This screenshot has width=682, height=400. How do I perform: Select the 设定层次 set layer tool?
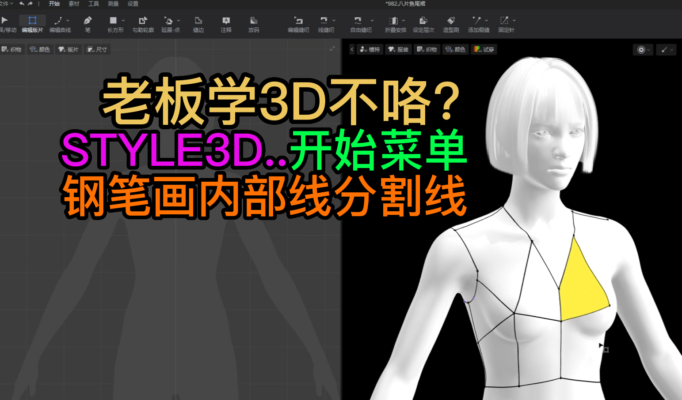[423, 24]
